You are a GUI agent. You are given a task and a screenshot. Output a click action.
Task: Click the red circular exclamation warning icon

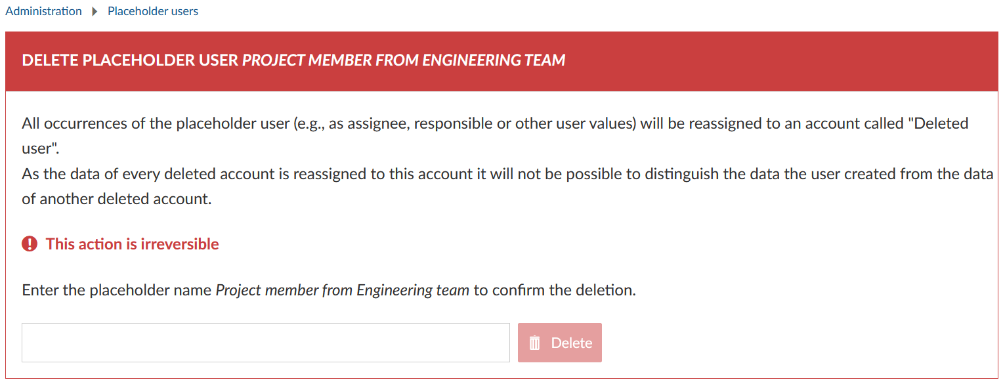[x=29, y=244]
